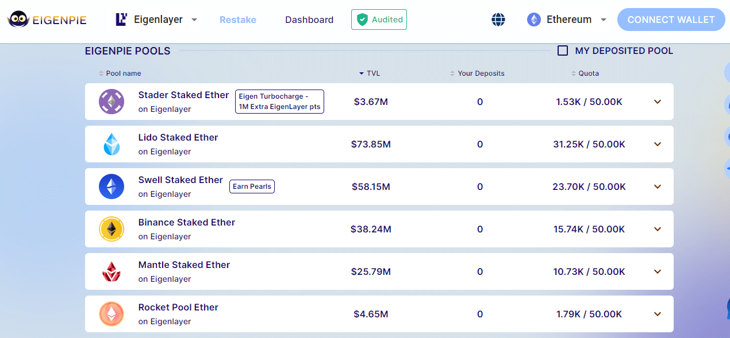
Task: Click the $38.24M TVL value
Action: [x=371, y=229]
